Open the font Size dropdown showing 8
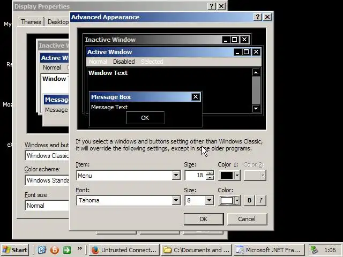Image resolution: width=343 pixels, height=257 pixels. (x=209, y=200)
